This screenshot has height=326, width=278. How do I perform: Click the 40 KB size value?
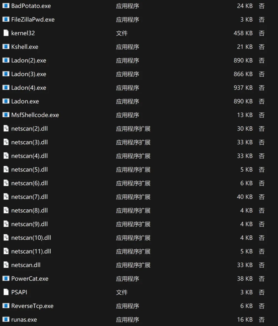245,197
